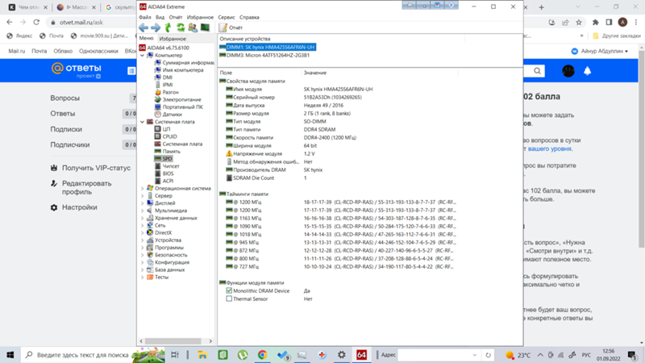The image size is (645, 363).
Task: Open Task View on taskbar
Action: [x=175, y=355]
